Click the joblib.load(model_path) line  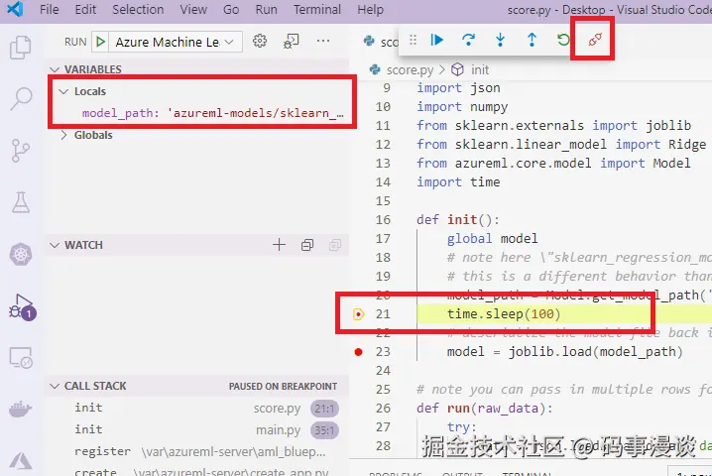click(x=564, y=352)
